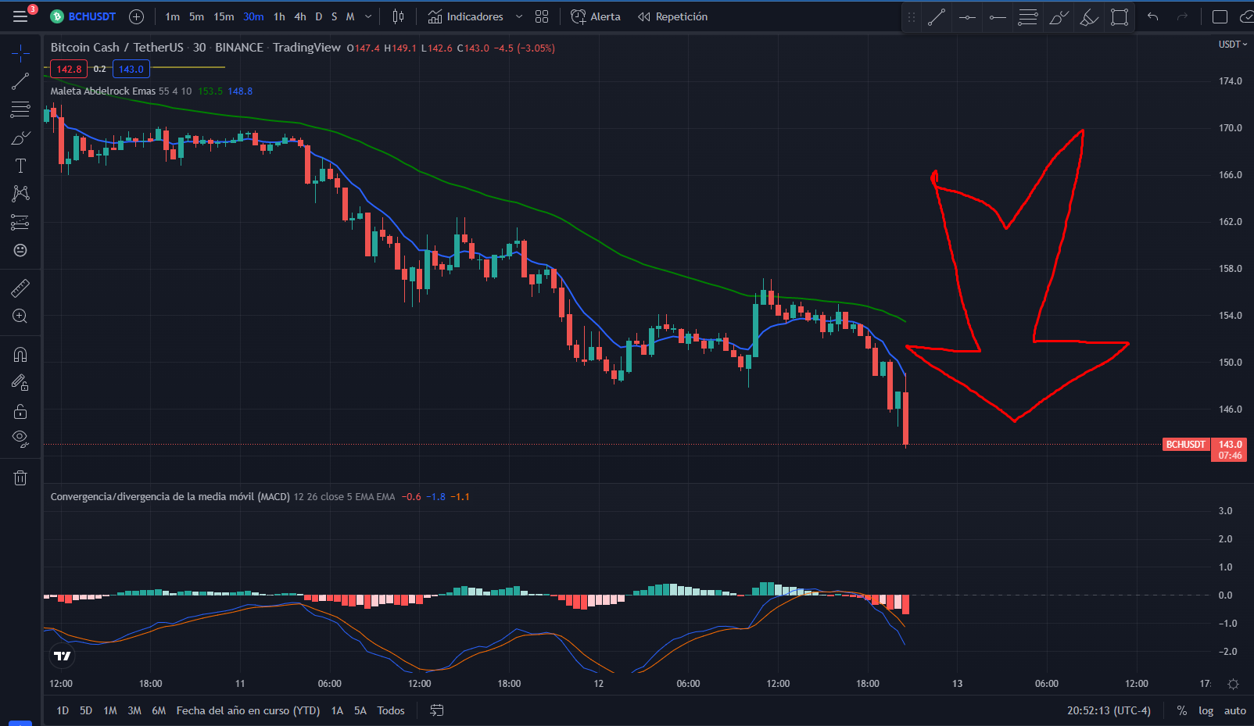Choose the D daily timeframe
This screenshot has width=1254, height=726.
319,16
